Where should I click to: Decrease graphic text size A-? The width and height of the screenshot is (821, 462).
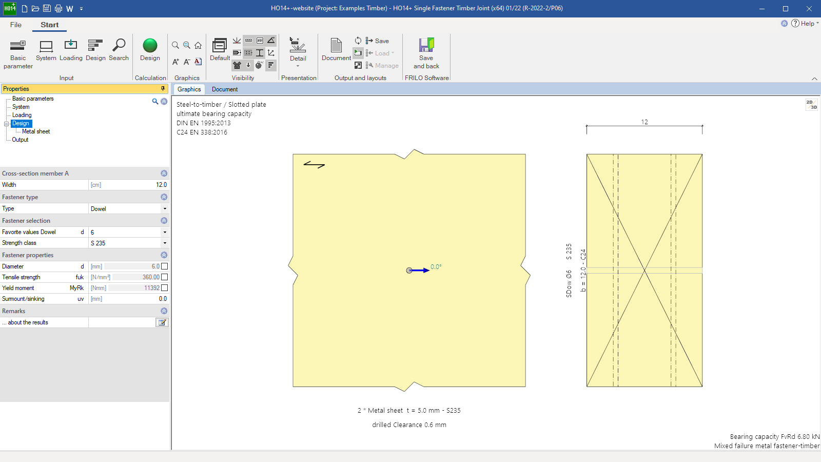tap(187, 62)
